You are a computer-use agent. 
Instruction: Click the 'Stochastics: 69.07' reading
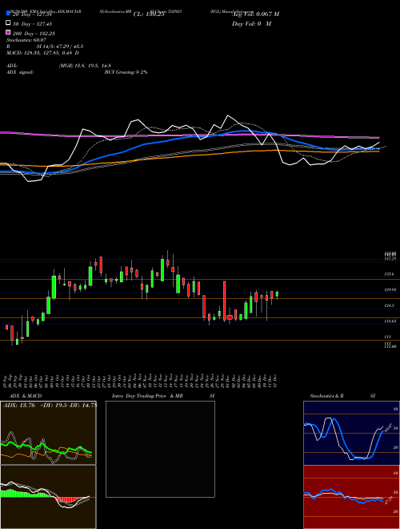26,40
